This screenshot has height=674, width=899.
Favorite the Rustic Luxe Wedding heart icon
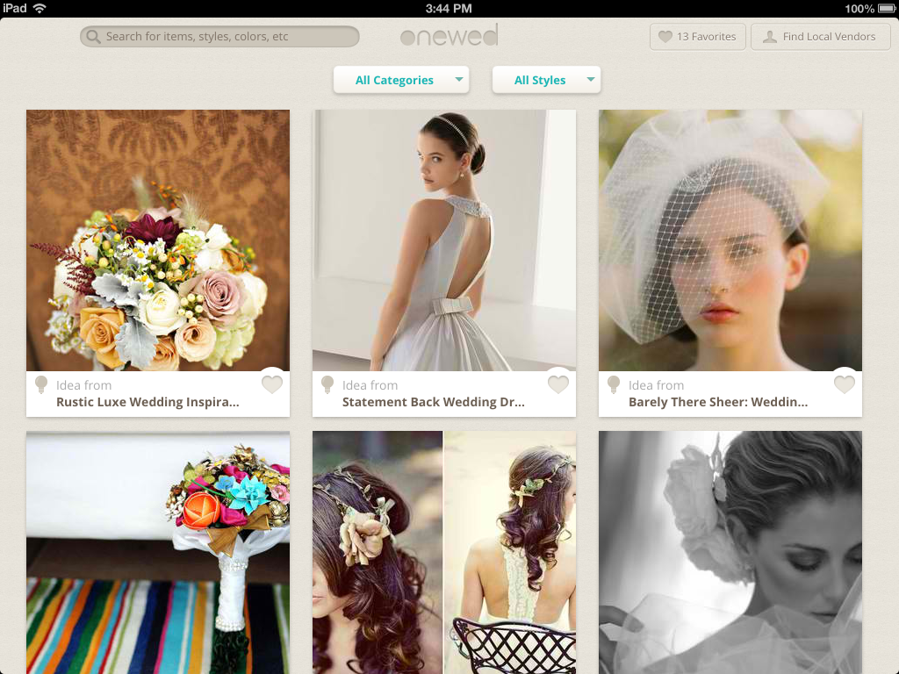coord(272,384)
